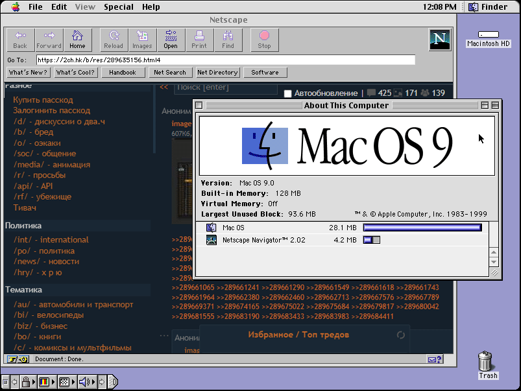This screenshot has height=391, width=521.
Task: Open the Edit menu
Action: (59, 6)
